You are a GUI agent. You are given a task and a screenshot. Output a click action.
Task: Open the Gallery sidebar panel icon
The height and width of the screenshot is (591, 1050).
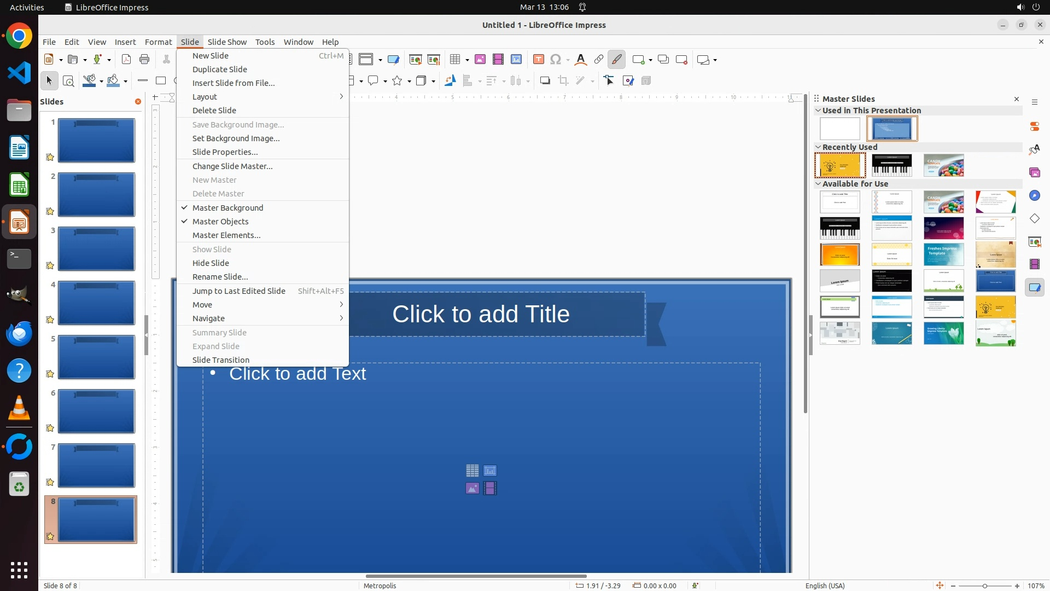tap(1035, 173)
